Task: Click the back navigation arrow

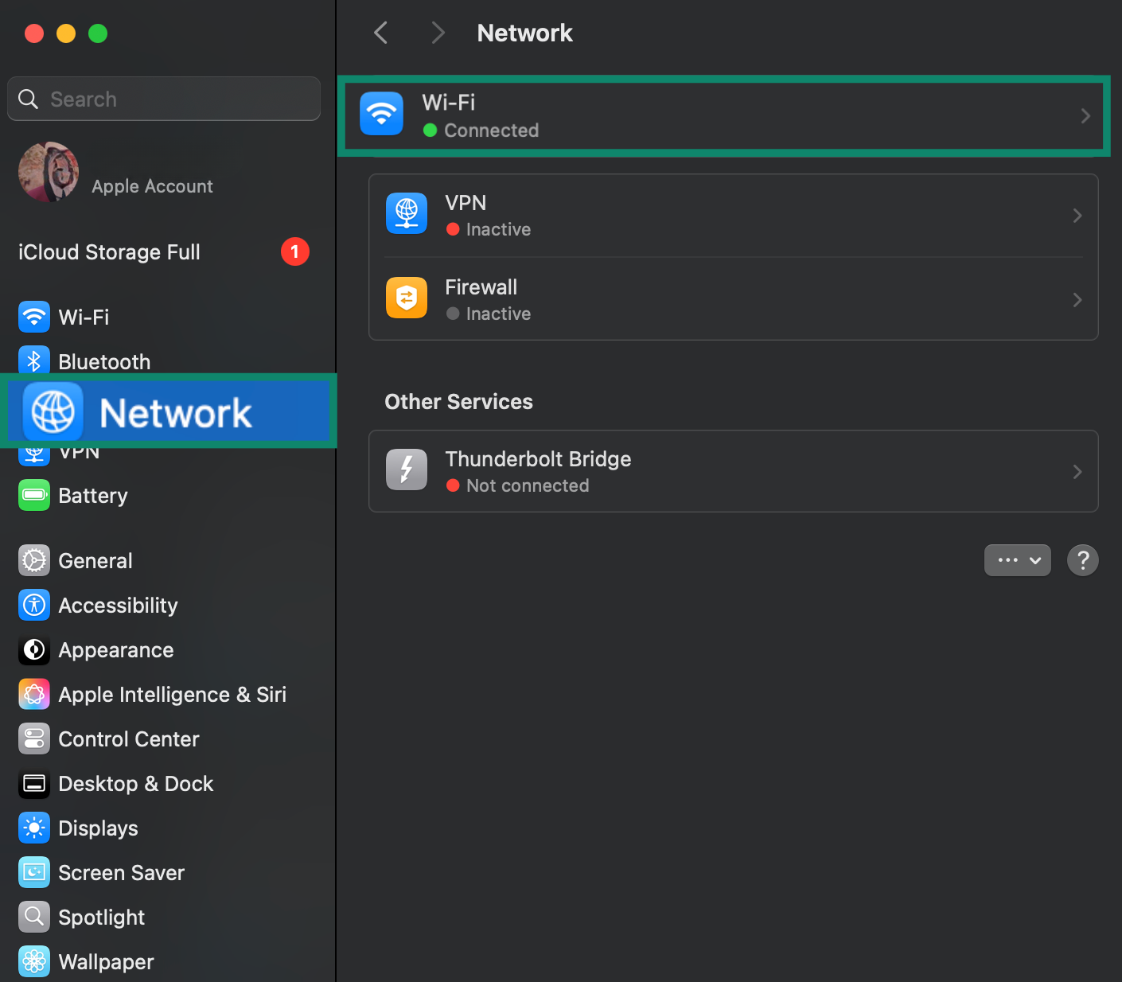Action: [x=380, y=33]
